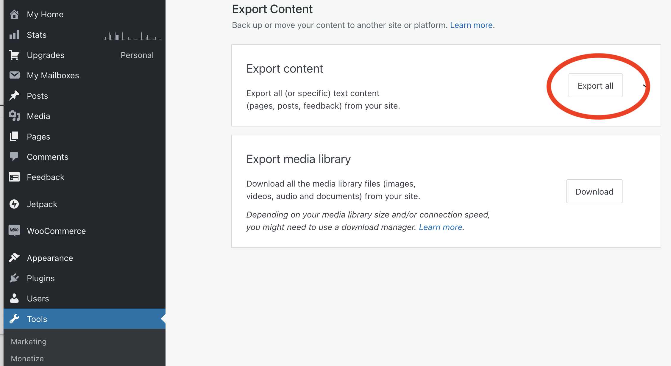Click the Feedback form icon
The width and height of the screenshot is (671, 366).
(x=14, y=177)
